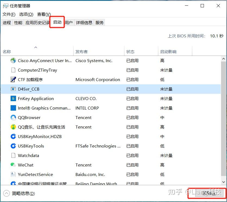Viewport: 227px width, 202px height.
Task: Click the USBKeyMonitor,HDZB bank icon
Action: point(13,136)
